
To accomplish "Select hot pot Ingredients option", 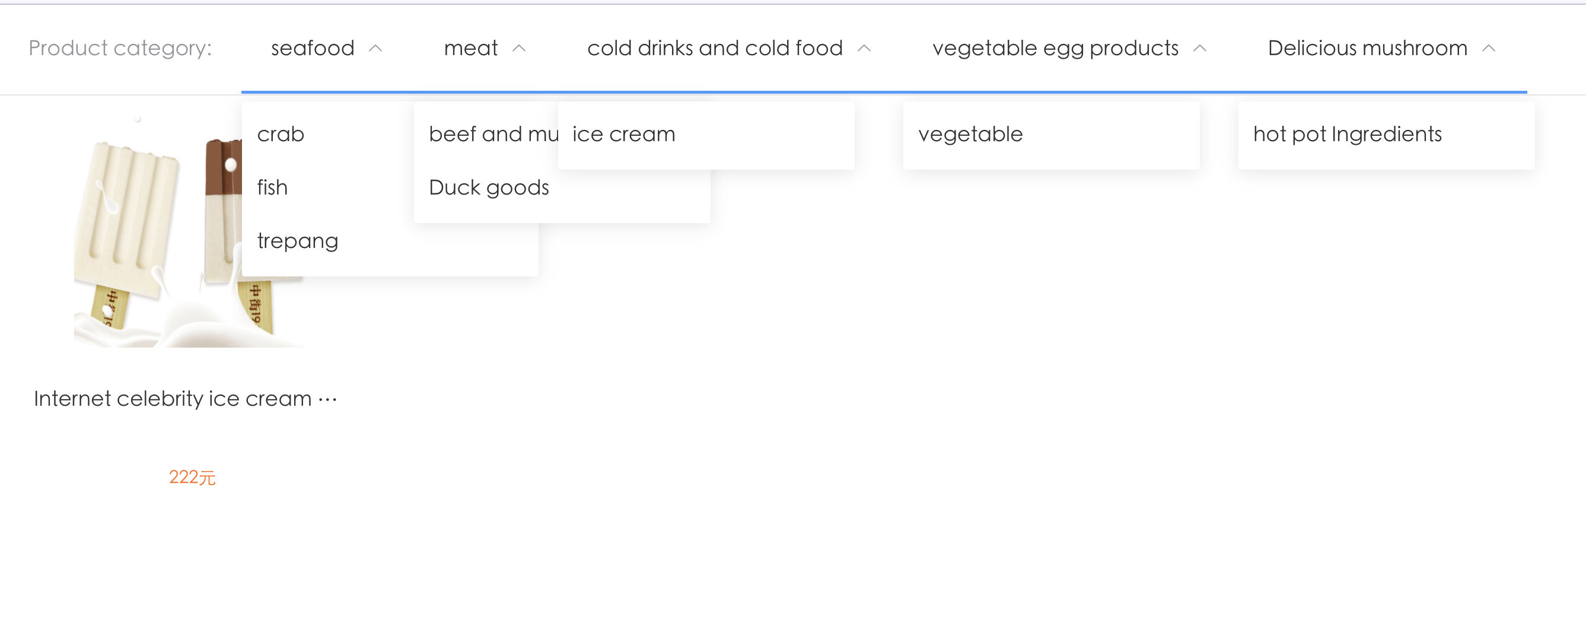I will pos(1347,134).
